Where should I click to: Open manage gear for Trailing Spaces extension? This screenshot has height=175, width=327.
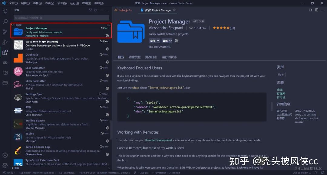pos(107,128)
